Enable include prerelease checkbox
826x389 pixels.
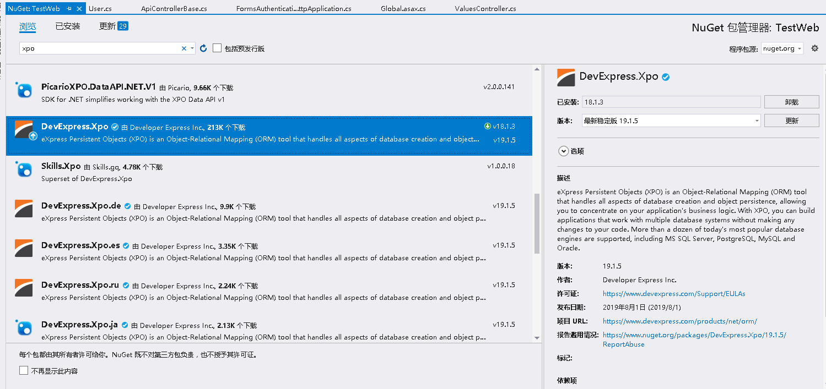click(x=217, y=48)
